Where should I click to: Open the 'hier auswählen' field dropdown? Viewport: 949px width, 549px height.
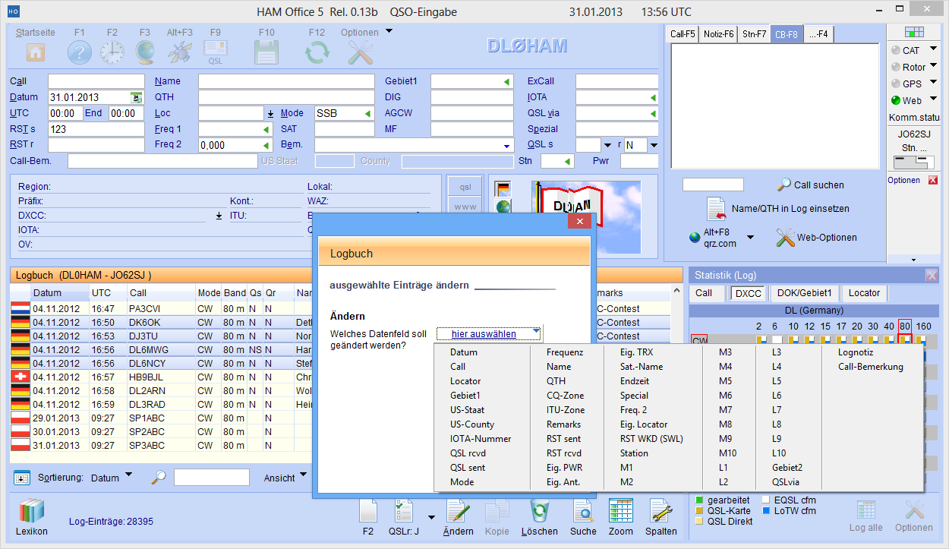tap(490, 333)
